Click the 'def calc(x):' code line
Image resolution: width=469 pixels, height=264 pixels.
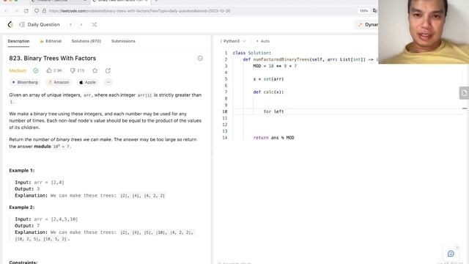[x=268, y=92]
